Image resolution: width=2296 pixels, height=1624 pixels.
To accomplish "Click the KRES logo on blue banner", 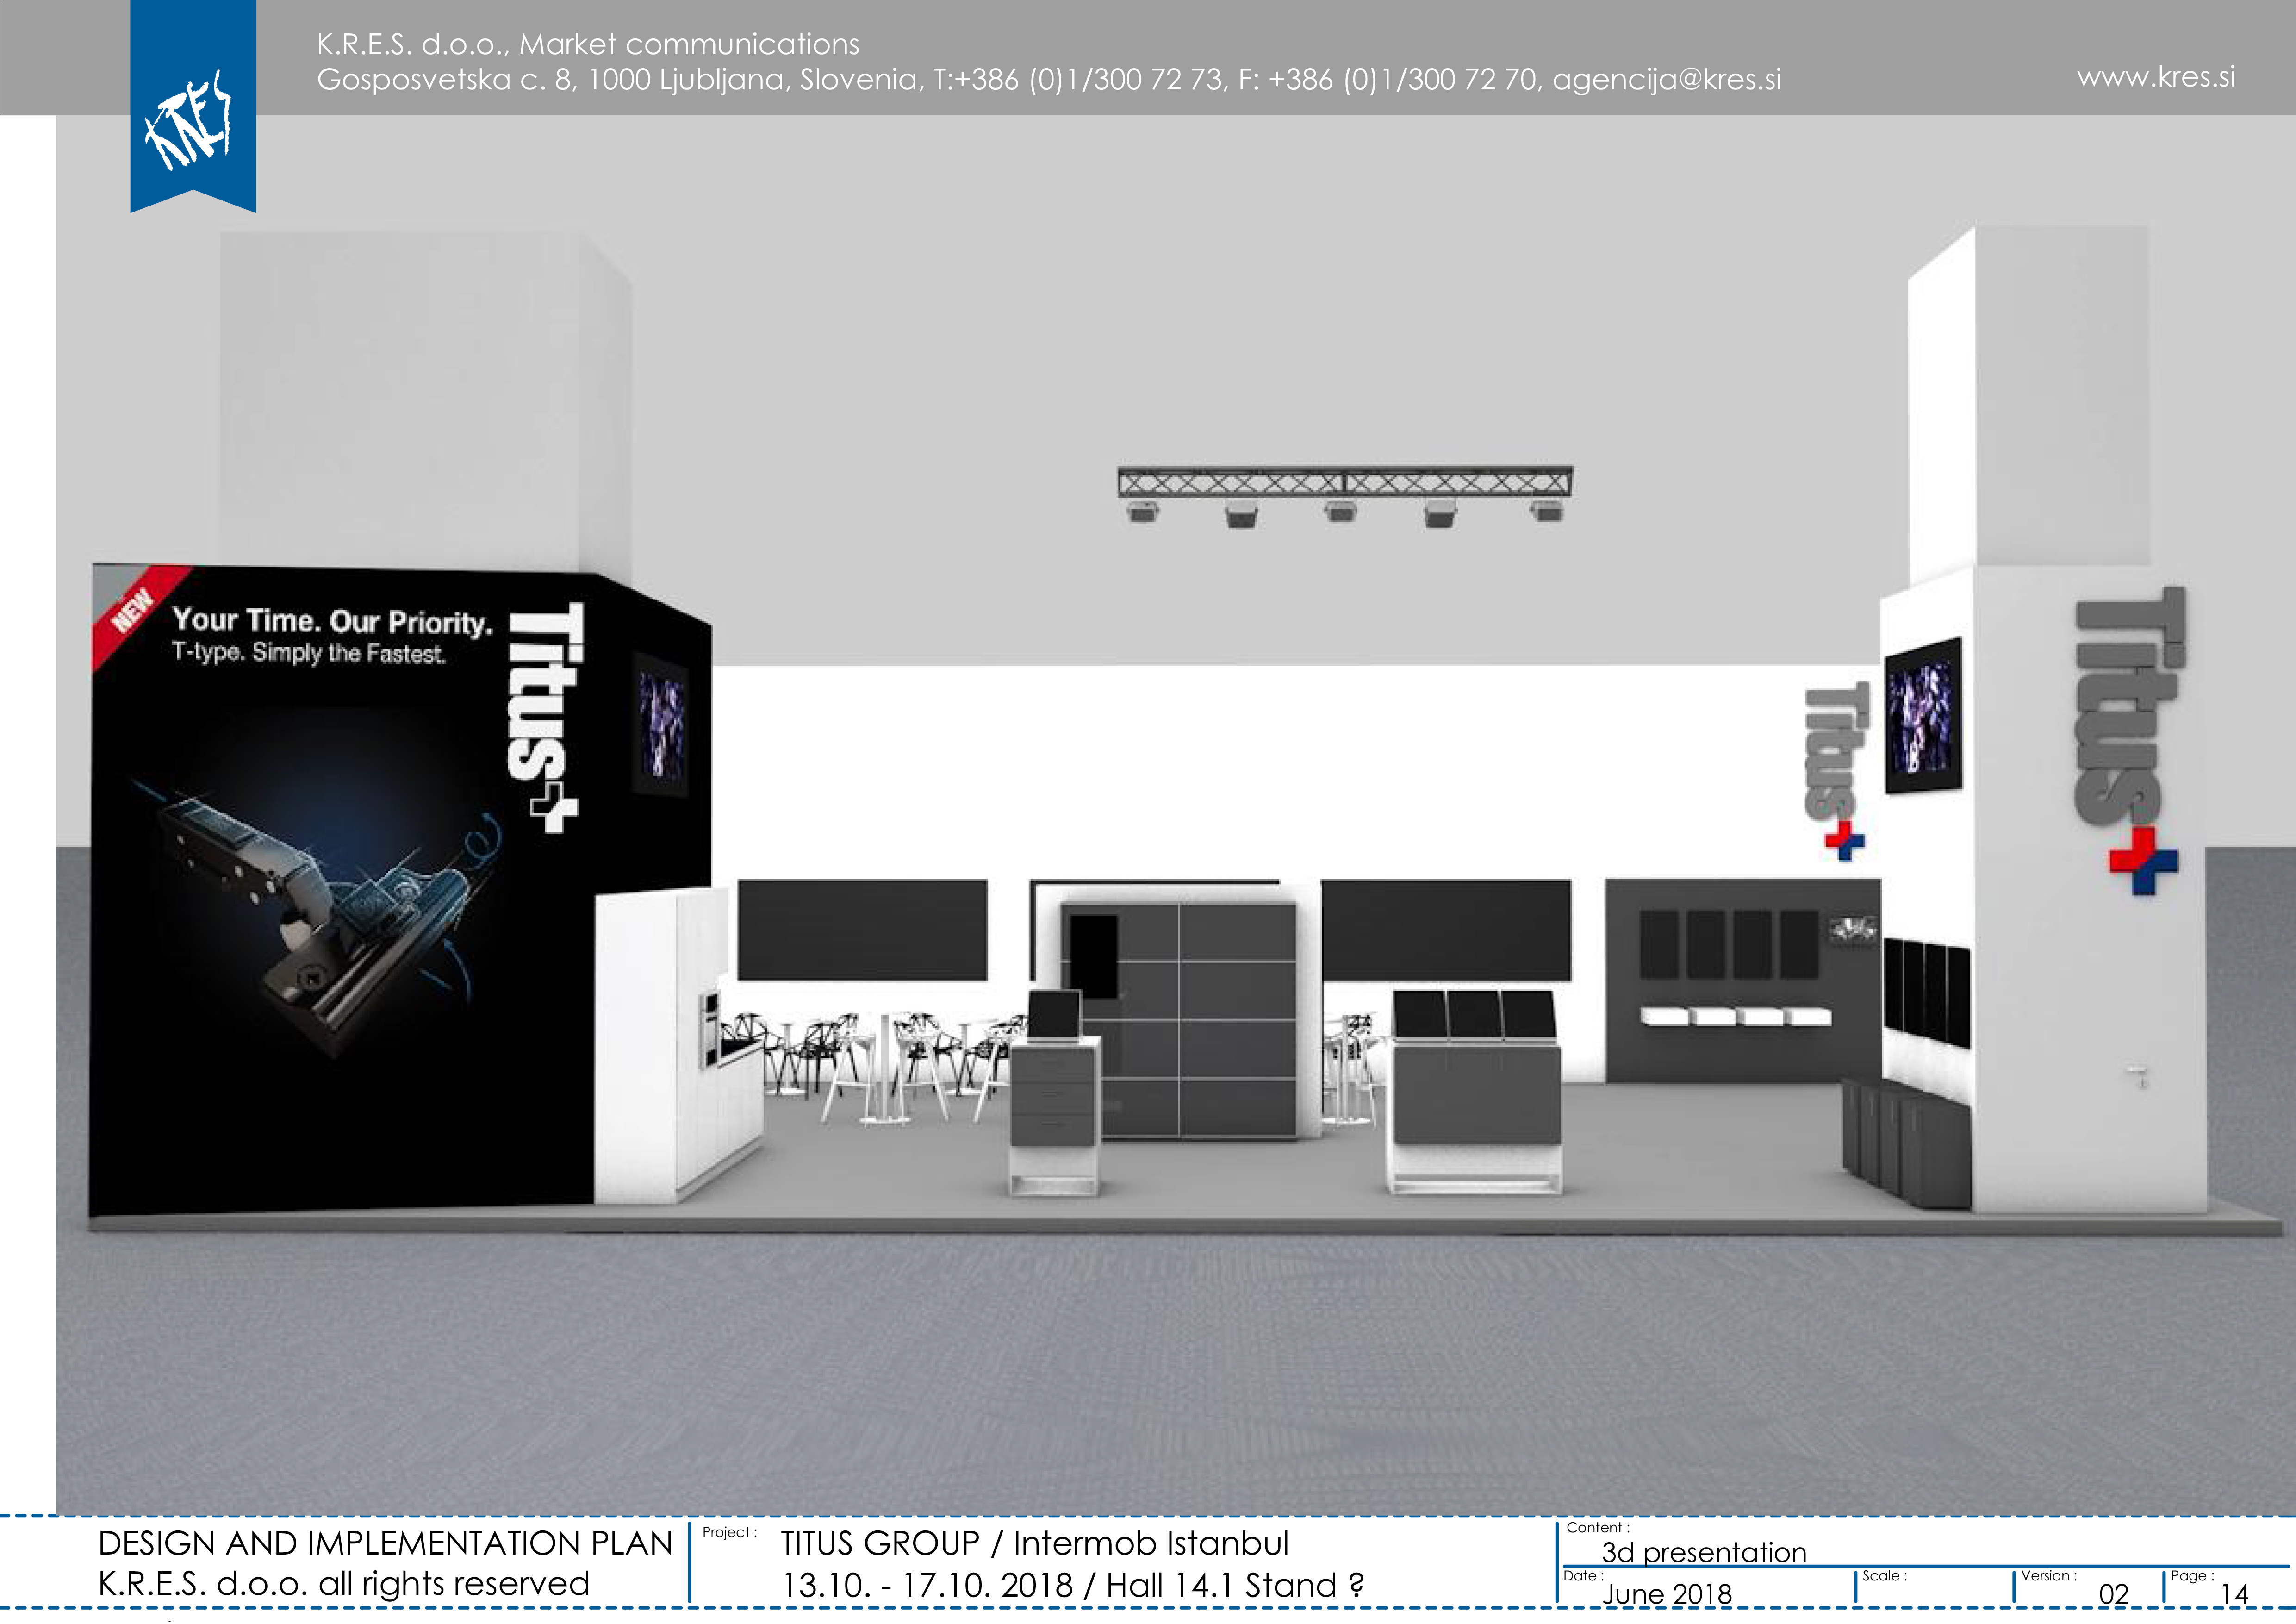I will coord(190,119).
